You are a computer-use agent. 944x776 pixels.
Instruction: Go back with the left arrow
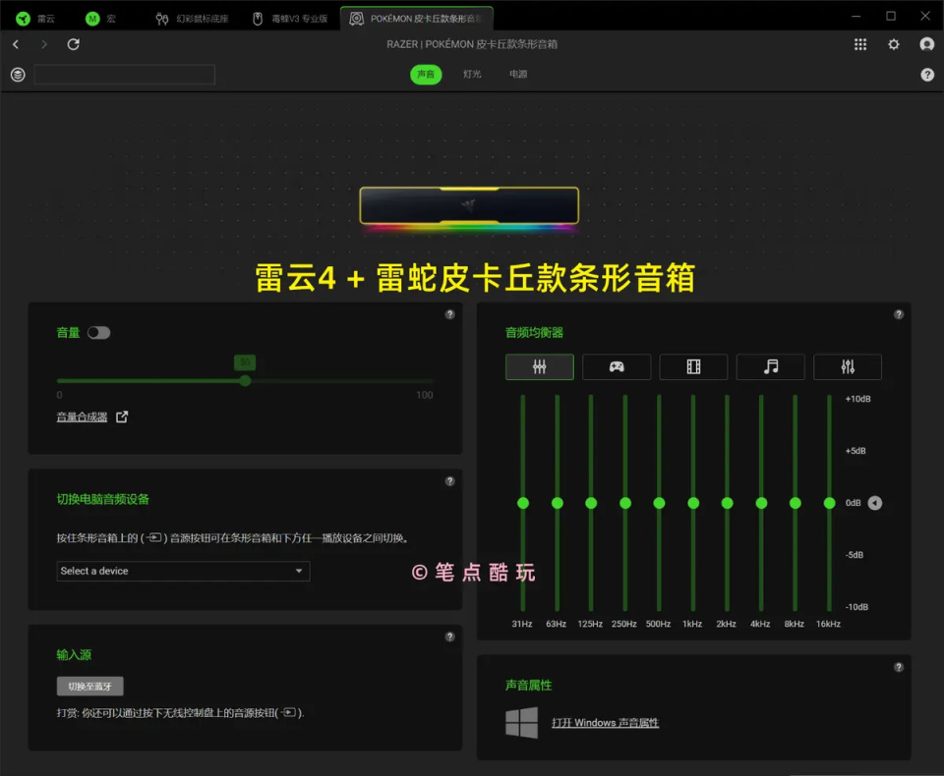pyautogui.click(x=16, y=44)
